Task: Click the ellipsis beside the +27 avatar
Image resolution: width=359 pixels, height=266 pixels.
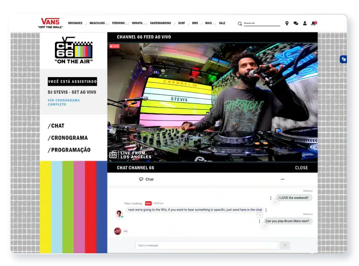Action: coord(125,231)
